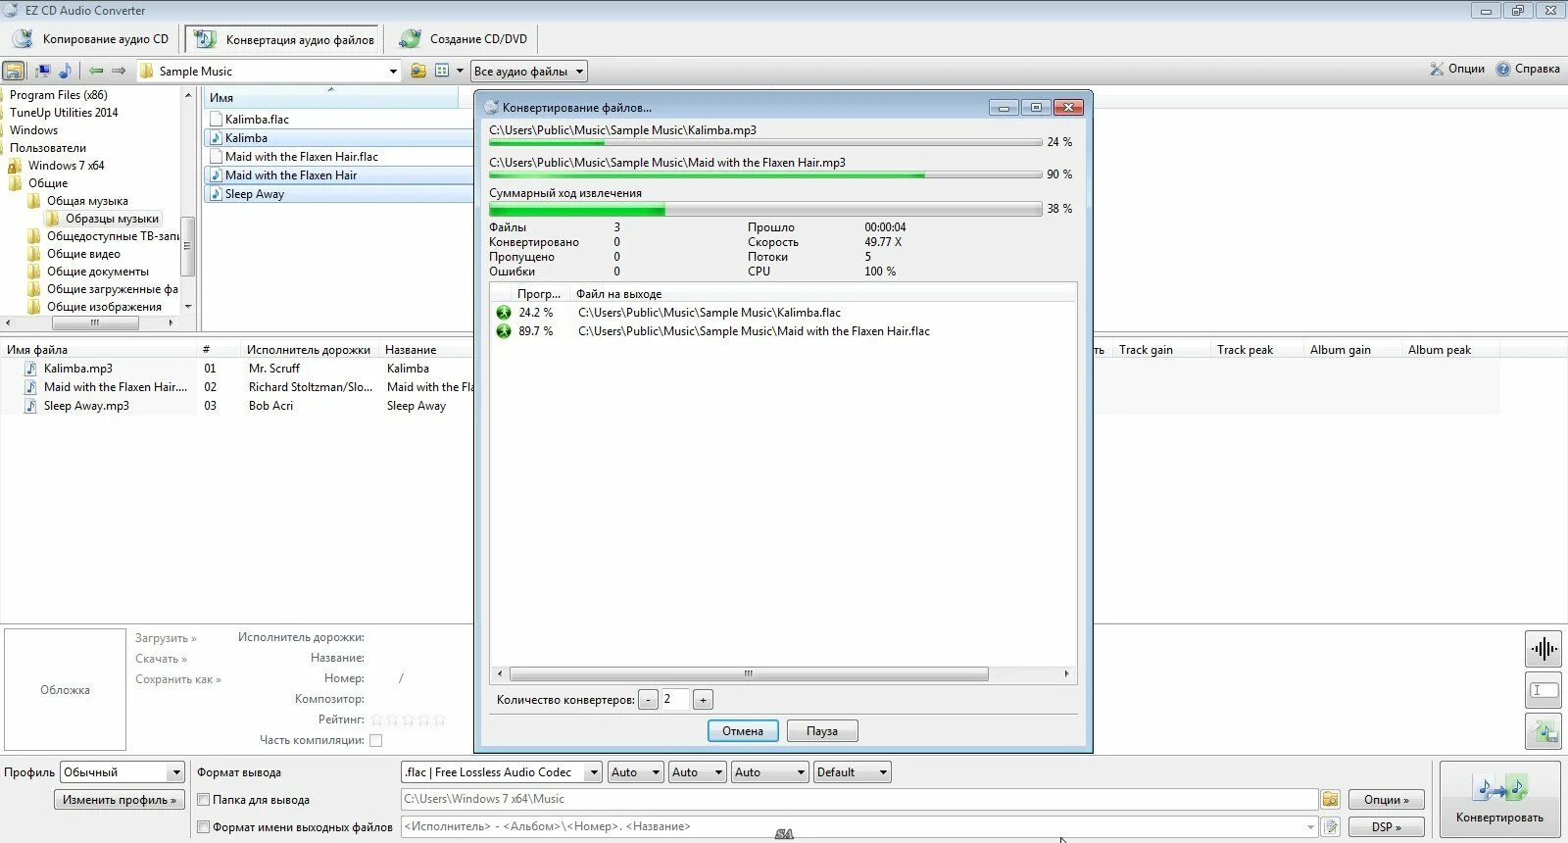
Task: Enable the Папка для вывода checkbox
Action: (204, 800)
